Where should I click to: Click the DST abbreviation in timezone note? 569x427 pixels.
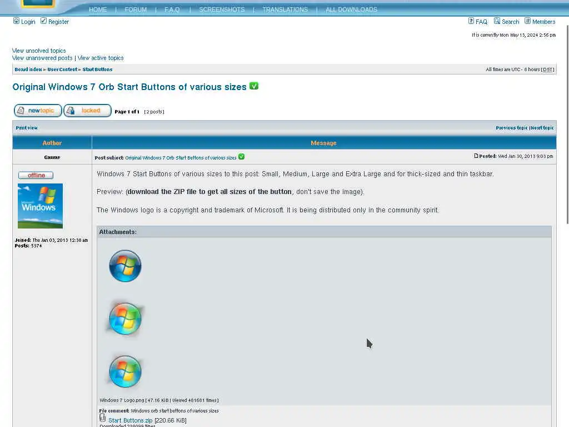[547, 69]
